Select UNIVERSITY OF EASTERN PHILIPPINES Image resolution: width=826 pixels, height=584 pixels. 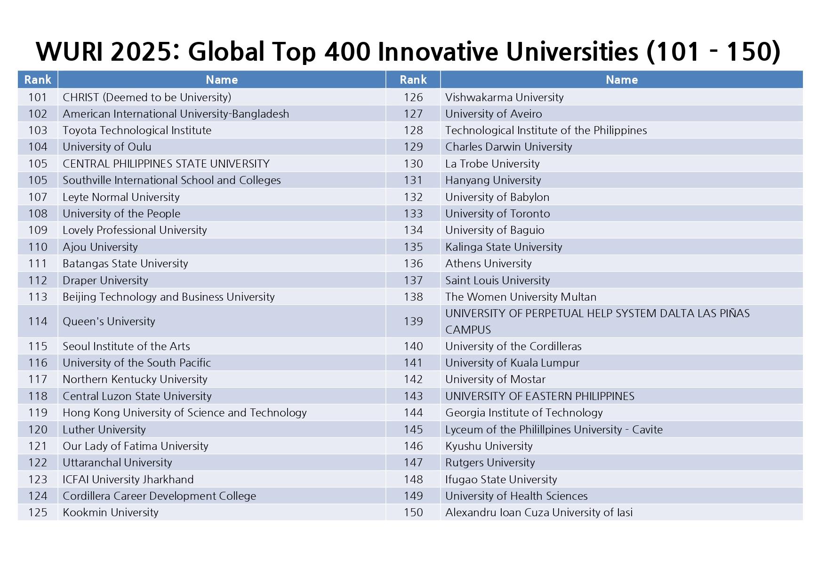540,396
